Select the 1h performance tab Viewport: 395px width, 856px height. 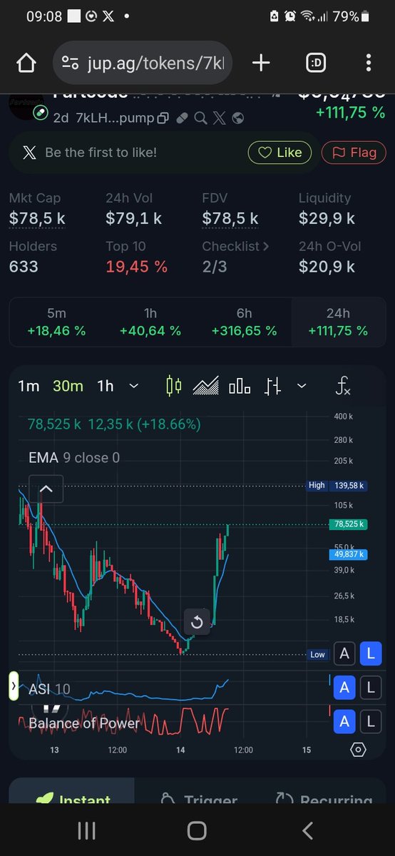point(150,322)
